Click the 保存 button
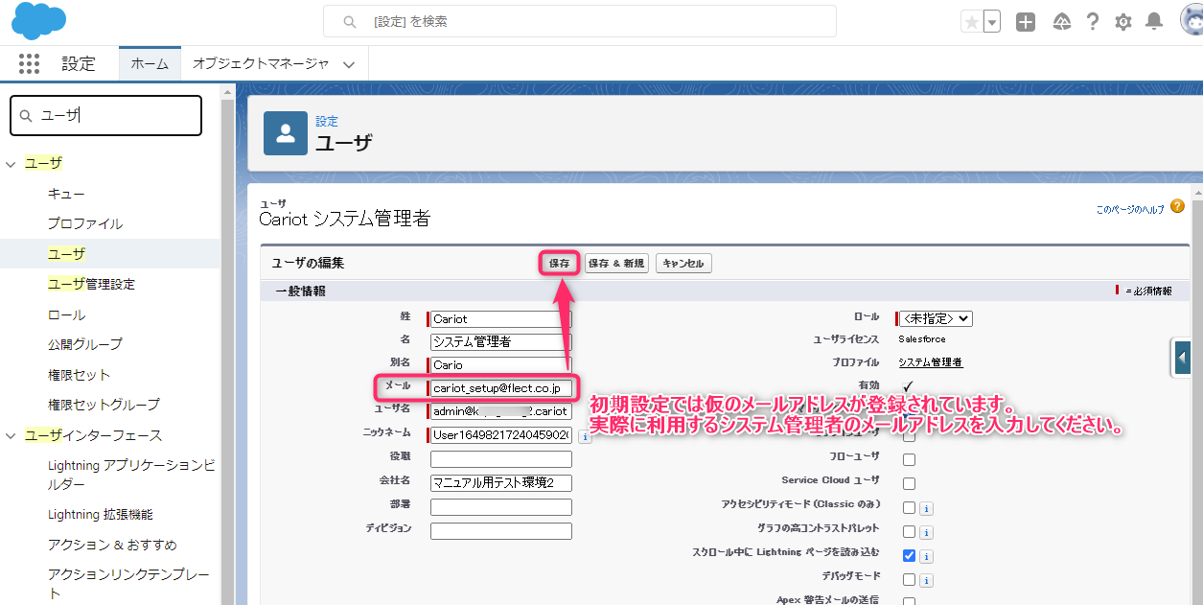Screen dimensions: 1203x605 pos(559,263)
